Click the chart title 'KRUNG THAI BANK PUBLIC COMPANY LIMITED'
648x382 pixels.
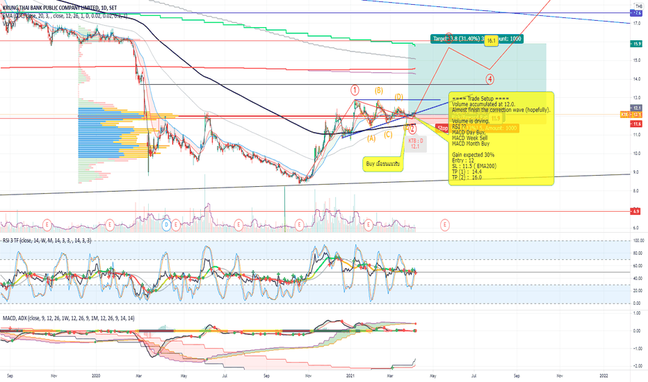tap(51, 8)
